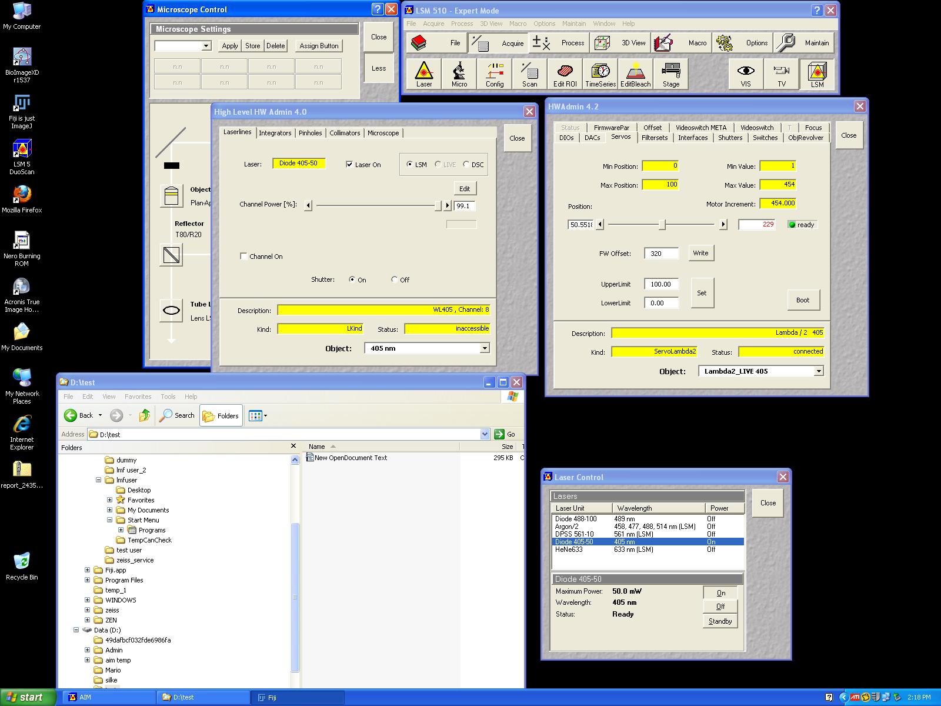Open the Micro microscope tool
The image size is (941, 706).
459,74
